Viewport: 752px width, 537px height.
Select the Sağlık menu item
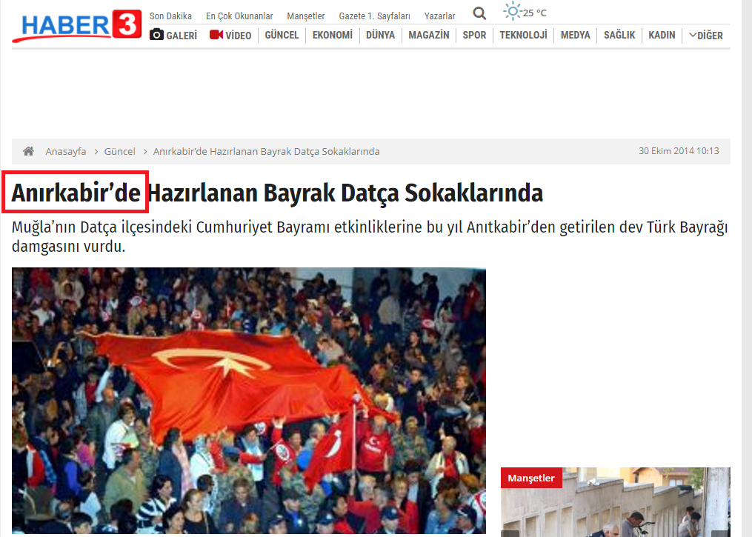pos(619,35)
